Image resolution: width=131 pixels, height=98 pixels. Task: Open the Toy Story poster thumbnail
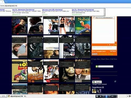click(x=20, y=71)
